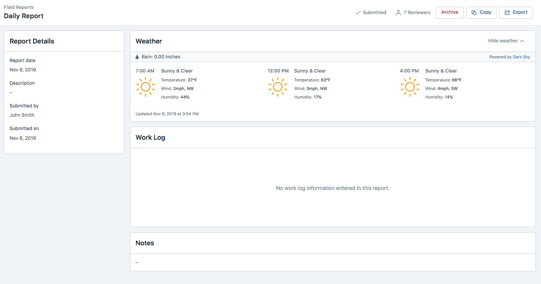The height and width of the screenshot is (284, 541).
Task: Click Wind: 2mph, NW reading
Action: click(x=177, y=88)
